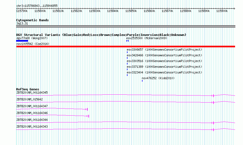Open variant esv2535300 (McKernan2009) label
Screen dimensions: 243x145
tap(147, 38)
